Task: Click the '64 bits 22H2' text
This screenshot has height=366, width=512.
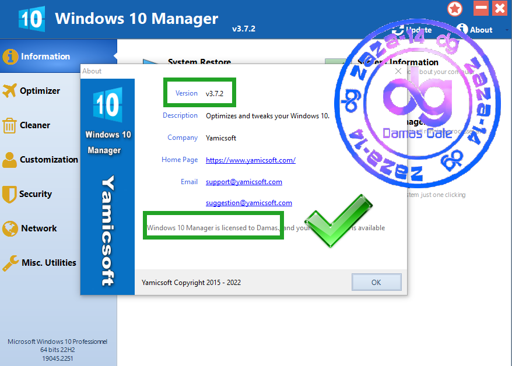Action: pos(58,350)
